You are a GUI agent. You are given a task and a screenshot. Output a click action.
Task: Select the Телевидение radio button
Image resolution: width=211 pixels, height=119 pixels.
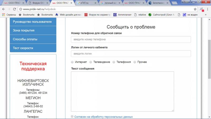pos(91,62)
